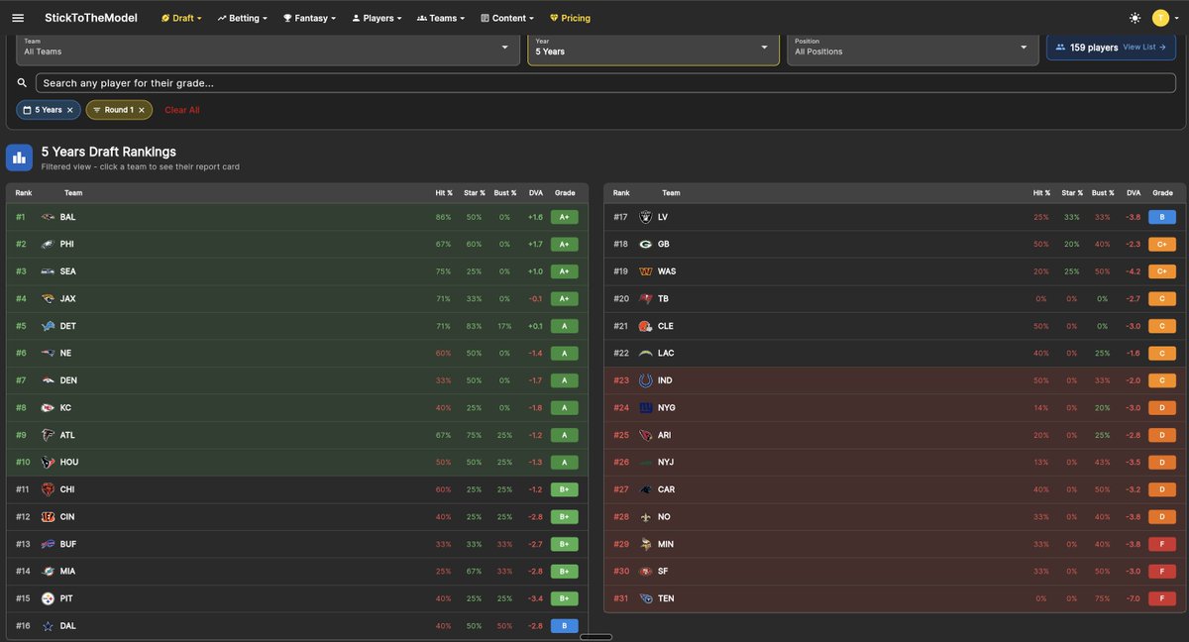Click the player search input field
Image resolution: width=1189 pixels, height=642 pixels.
tap(607, 83)
